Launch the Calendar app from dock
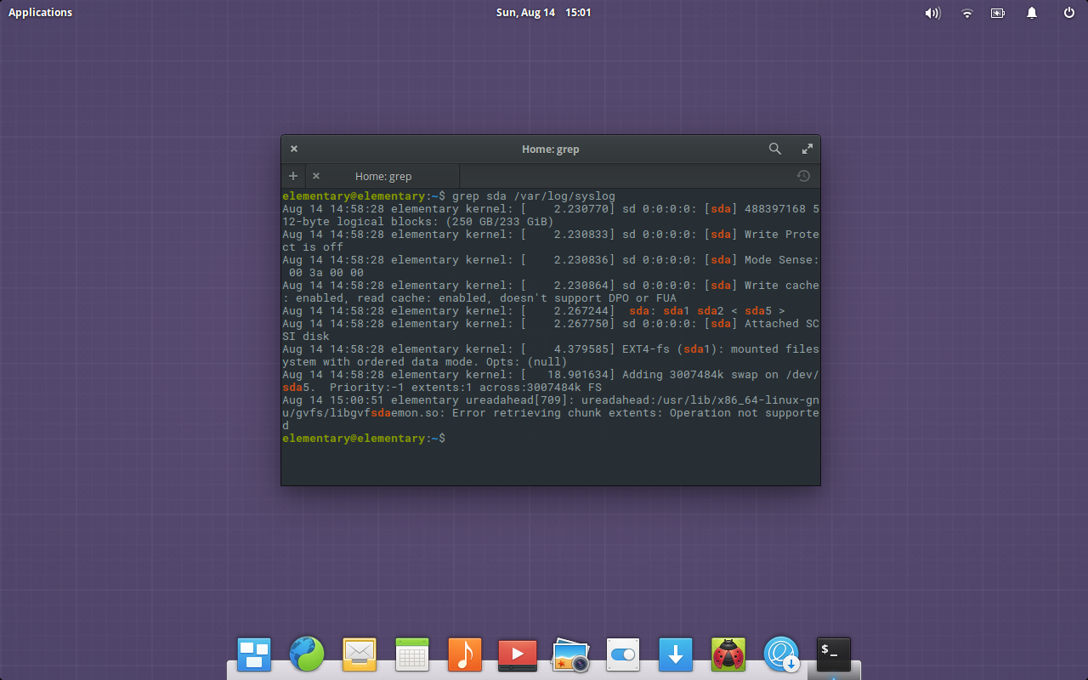Image resolution: width=1088 pixels, height=680 pixels. point(412,654)
